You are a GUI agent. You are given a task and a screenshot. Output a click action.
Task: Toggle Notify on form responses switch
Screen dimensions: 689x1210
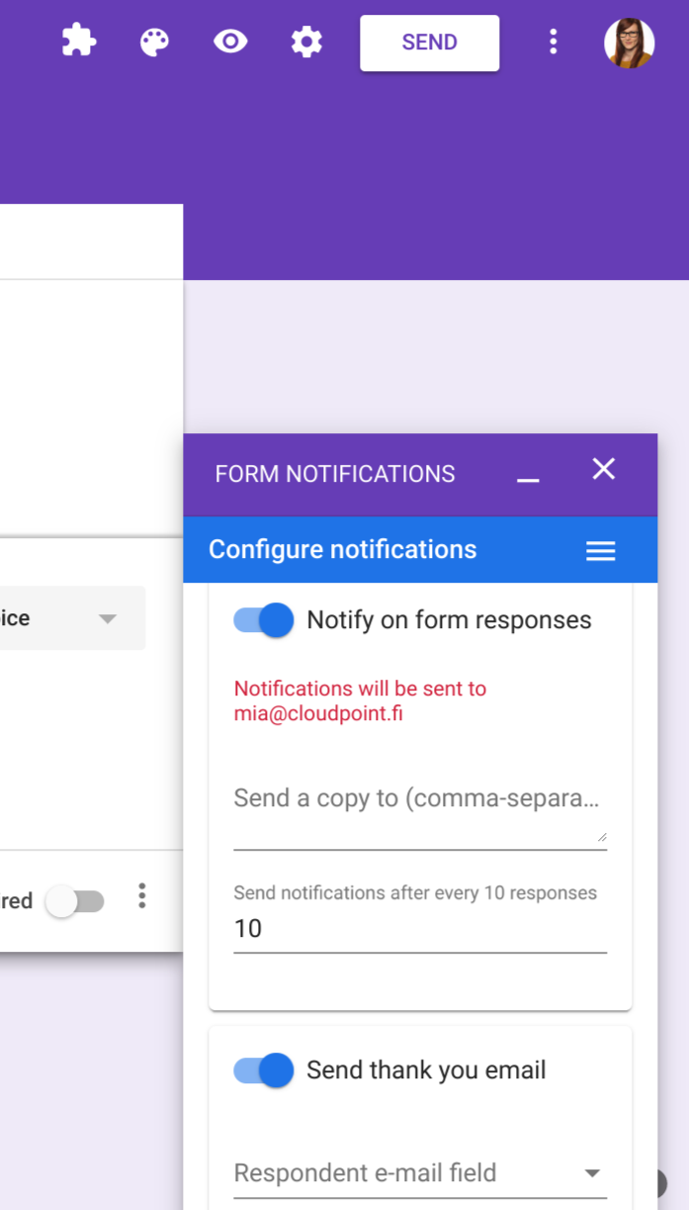264,620
